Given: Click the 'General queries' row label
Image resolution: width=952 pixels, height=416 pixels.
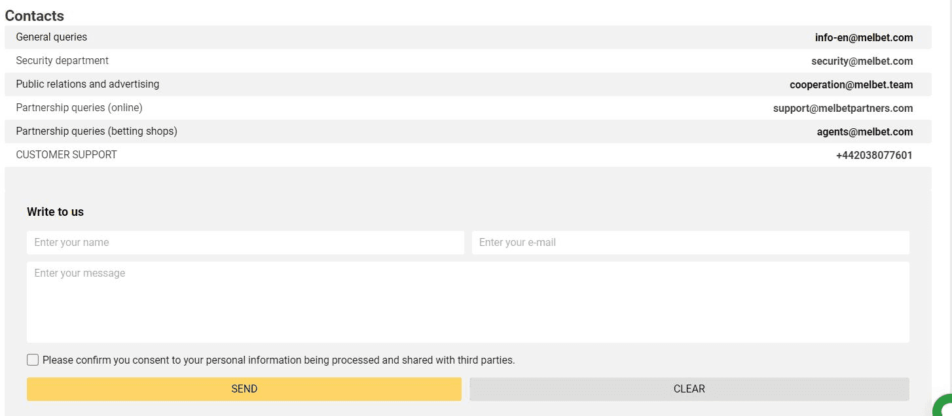Looking at the screenshot, I should [52, 37].
